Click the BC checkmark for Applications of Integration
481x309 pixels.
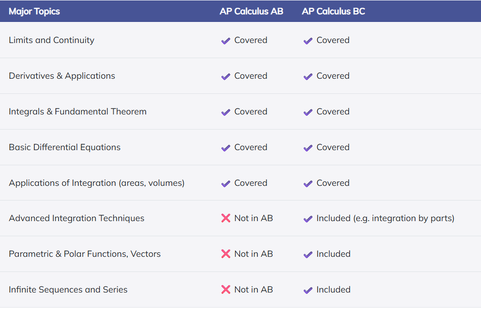[x=308, y=184]
